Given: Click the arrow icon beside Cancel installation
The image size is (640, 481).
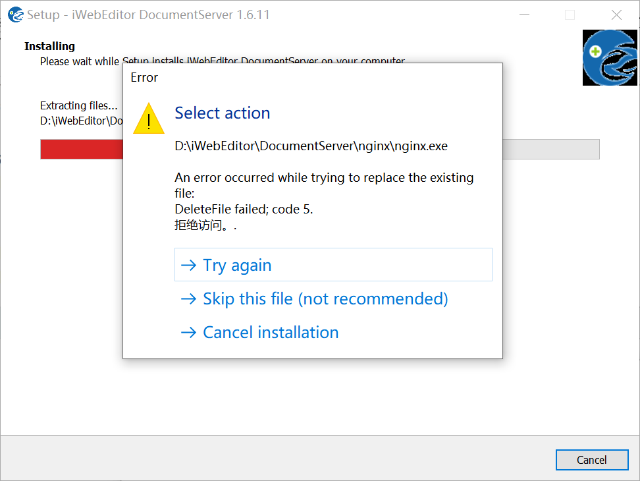Looking at the screenshot, I should [189, 332].
